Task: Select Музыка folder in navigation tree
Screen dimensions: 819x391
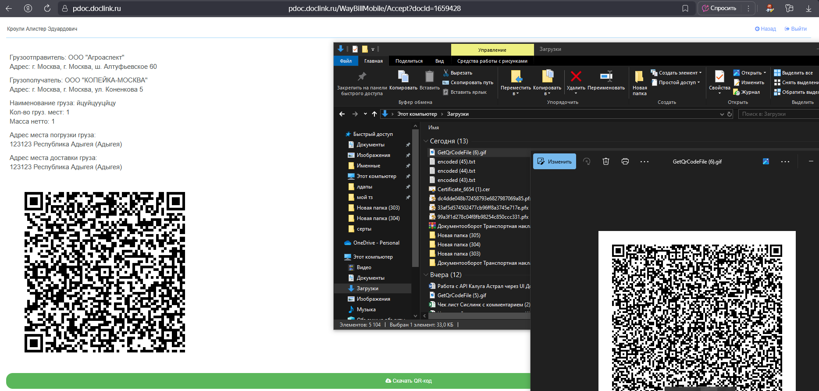Action: (366, 309)
